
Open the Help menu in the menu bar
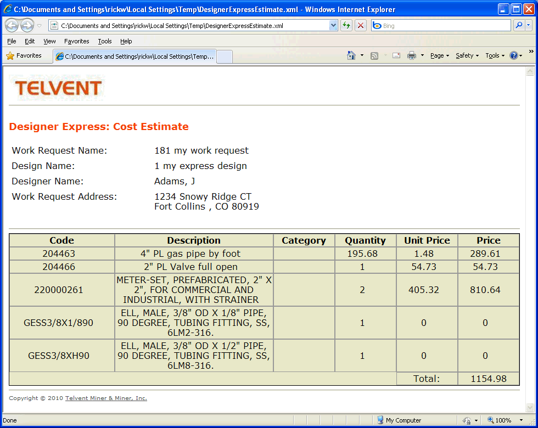click(126, 41)
